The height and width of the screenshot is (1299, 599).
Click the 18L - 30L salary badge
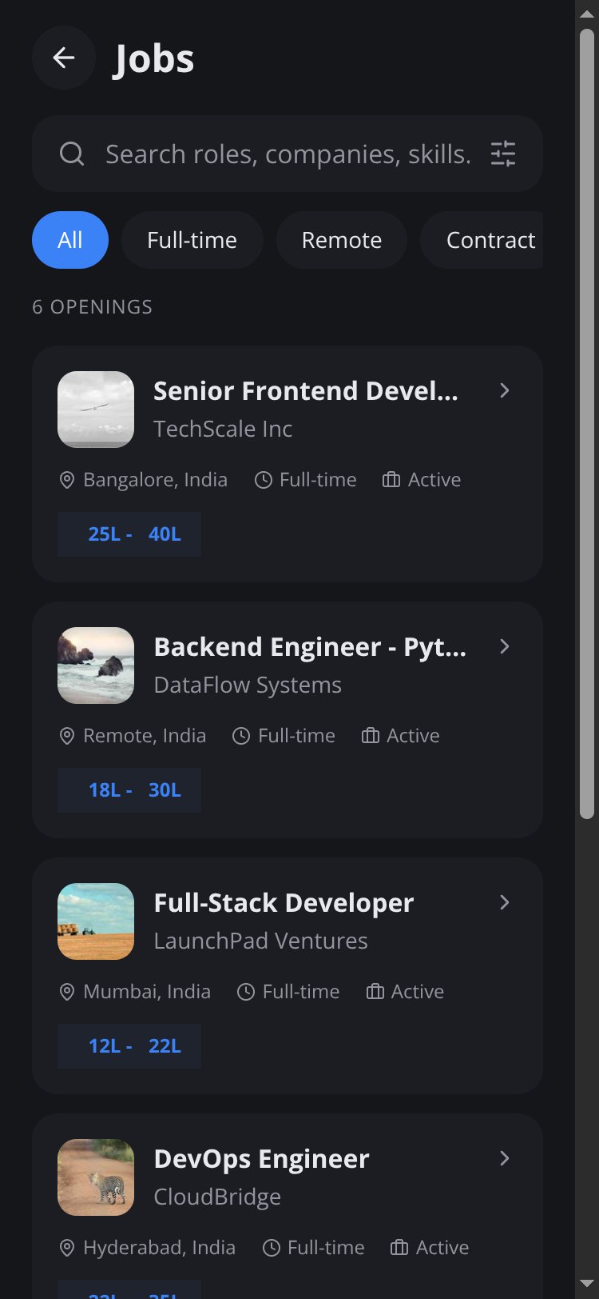129,790
